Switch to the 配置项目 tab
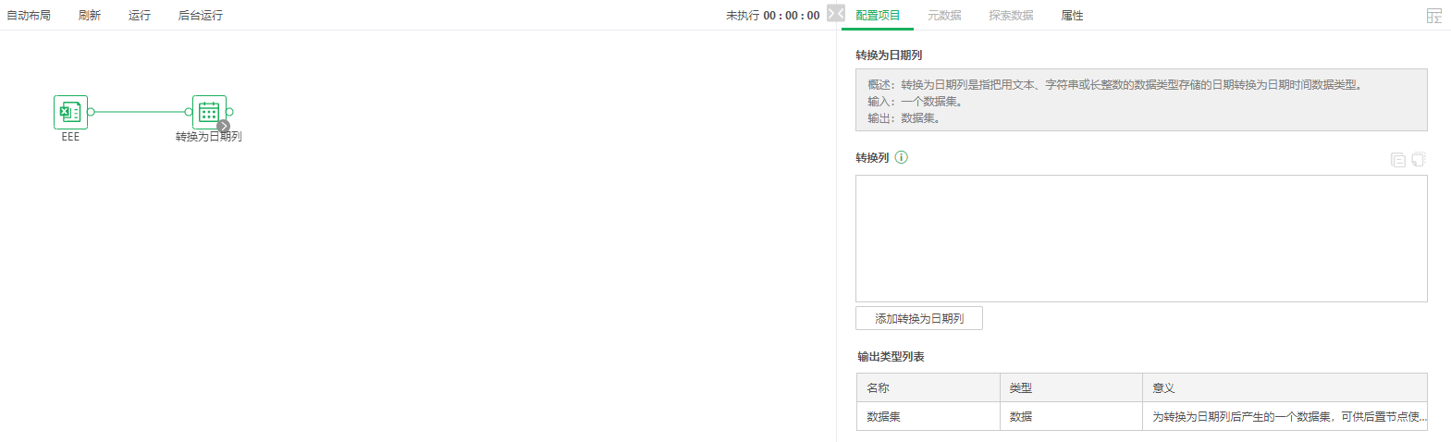Image resolution: width=1451 pixels, height=442 pixels. click(x=877, y=16)
